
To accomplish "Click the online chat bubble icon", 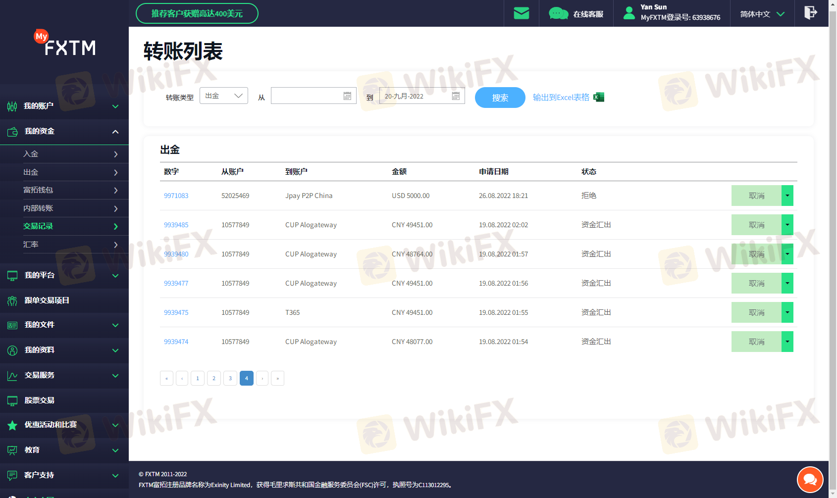I will tap(559, 13).
